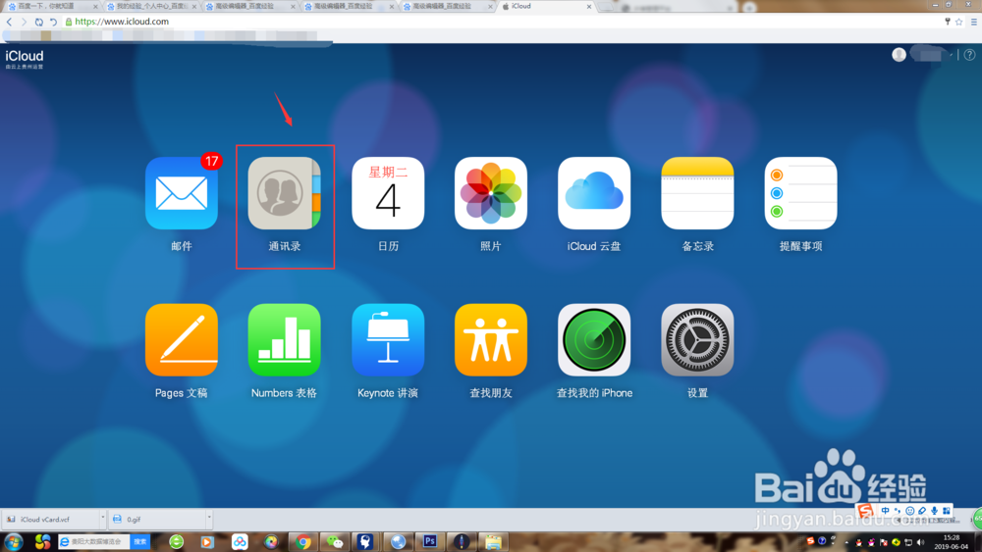
Task: Open the Notes app (备忘录)
Action: [x=697, y=193]
